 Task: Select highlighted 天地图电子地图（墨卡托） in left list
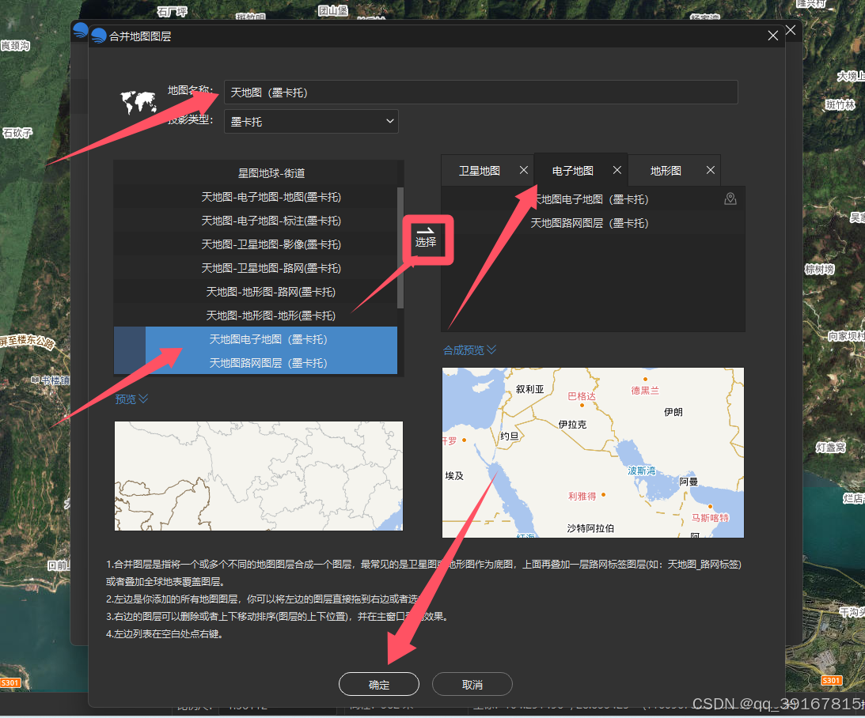(256, 339)
